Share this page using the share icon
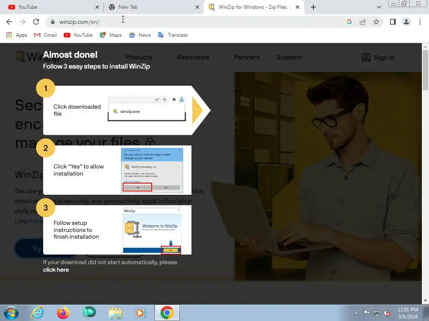 click(363, 22)
